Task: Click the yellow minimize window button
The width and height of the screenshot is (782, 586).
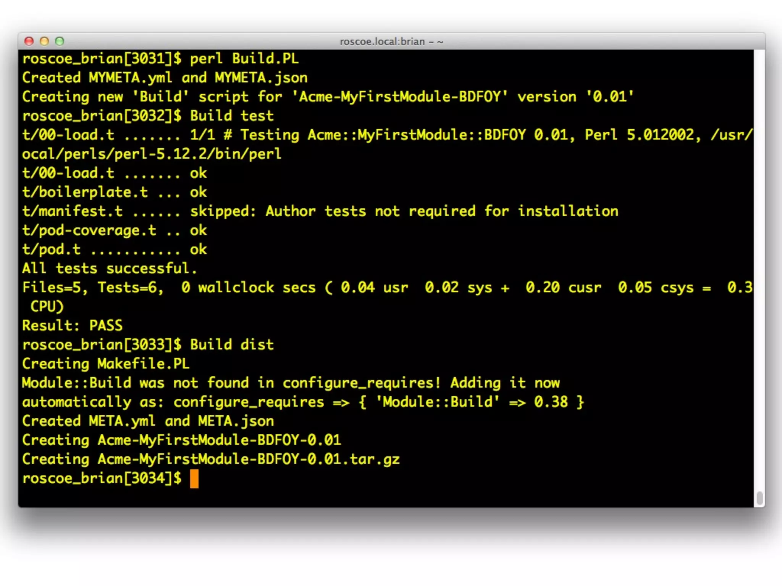Action: [x=44, y=41]
